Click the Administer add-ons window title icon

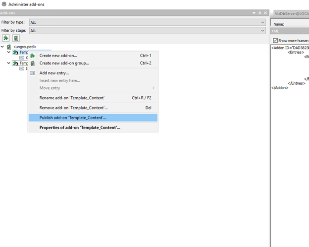(x=4, y=4)
